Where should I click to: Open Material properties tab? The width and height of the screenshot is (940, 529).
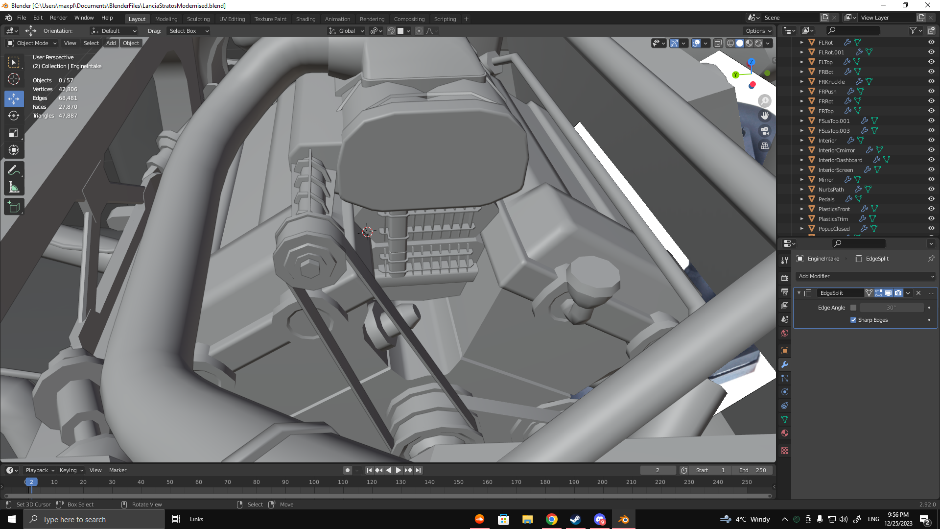[785, 433]
